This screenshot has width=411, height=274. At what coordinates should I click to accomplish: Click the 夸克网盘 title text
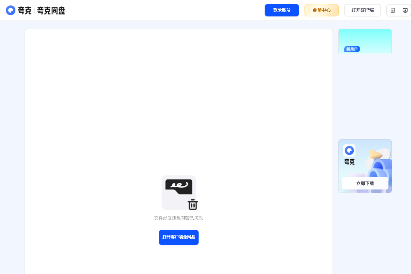click(51, 11)
